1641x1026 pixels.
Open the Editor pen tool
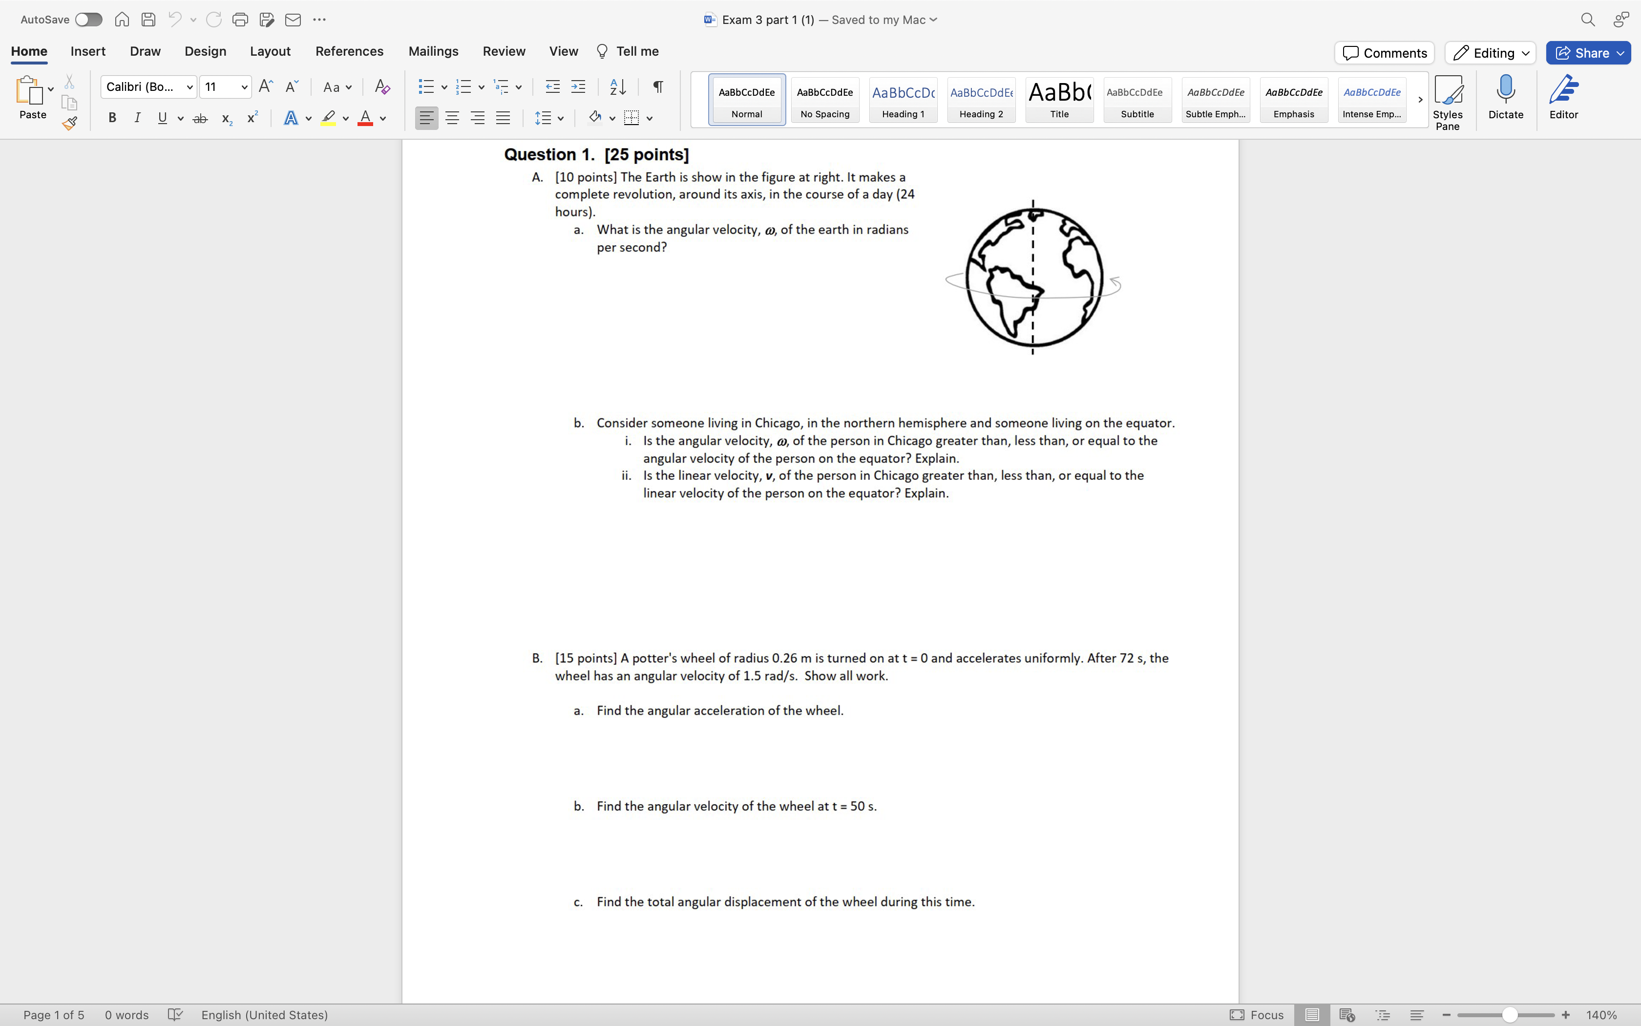1563,97
